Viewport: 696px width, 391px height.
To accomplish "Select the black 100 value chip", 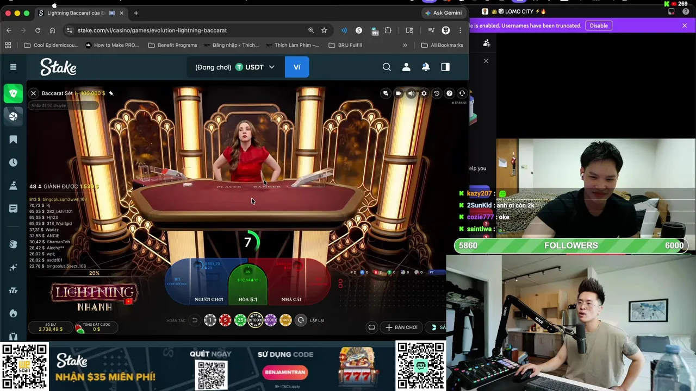I will tap(256, 320).
